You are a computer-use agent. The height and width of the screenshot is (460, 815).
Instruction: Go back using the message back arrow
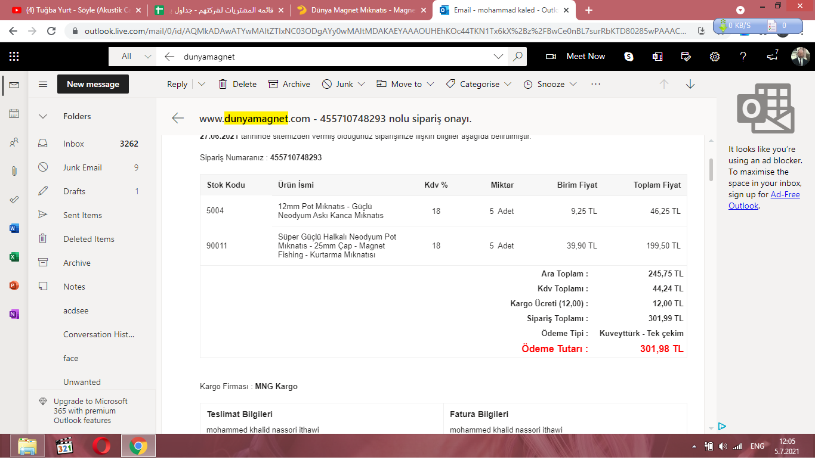178,118
